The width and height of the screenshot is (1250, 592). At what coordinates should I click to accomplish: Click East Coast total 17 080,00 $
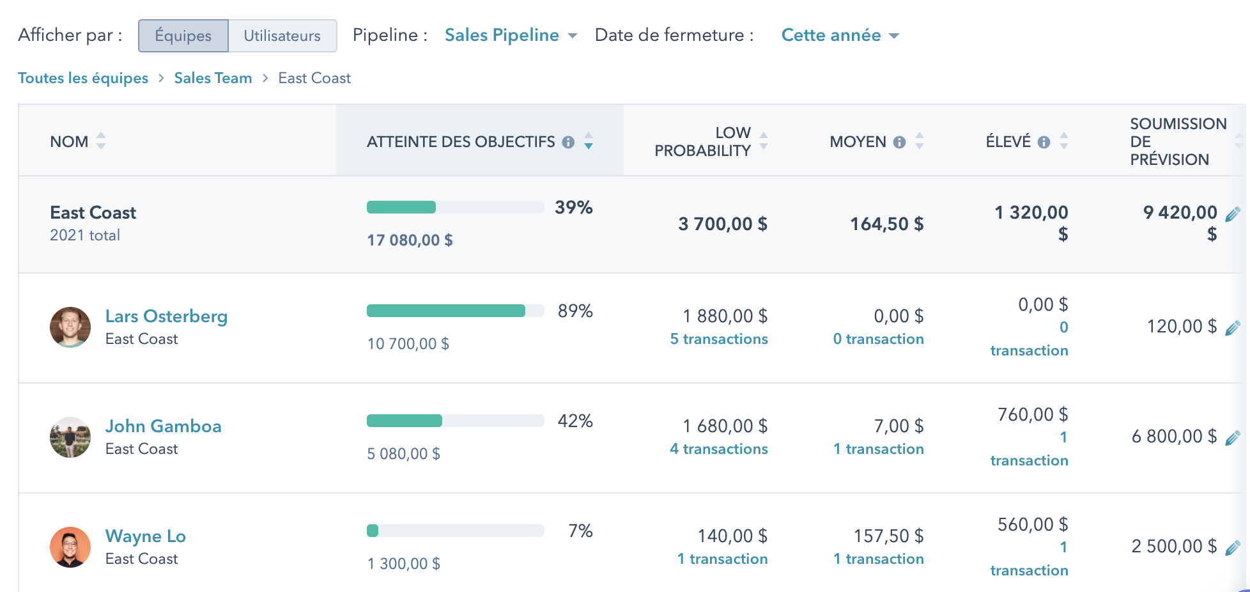click(410, 240)
